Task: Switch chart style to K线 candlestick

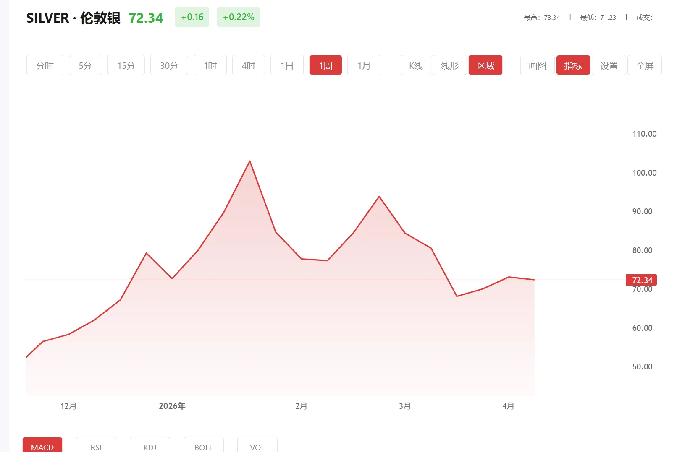Action: 415,65
